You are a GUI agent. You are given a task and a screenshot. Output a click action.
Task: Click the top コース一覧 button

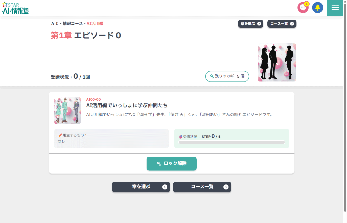[x=282, y=24]
